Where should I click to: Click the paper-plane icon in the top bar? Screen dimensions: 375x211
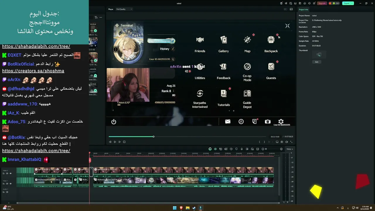coord(286,3)
